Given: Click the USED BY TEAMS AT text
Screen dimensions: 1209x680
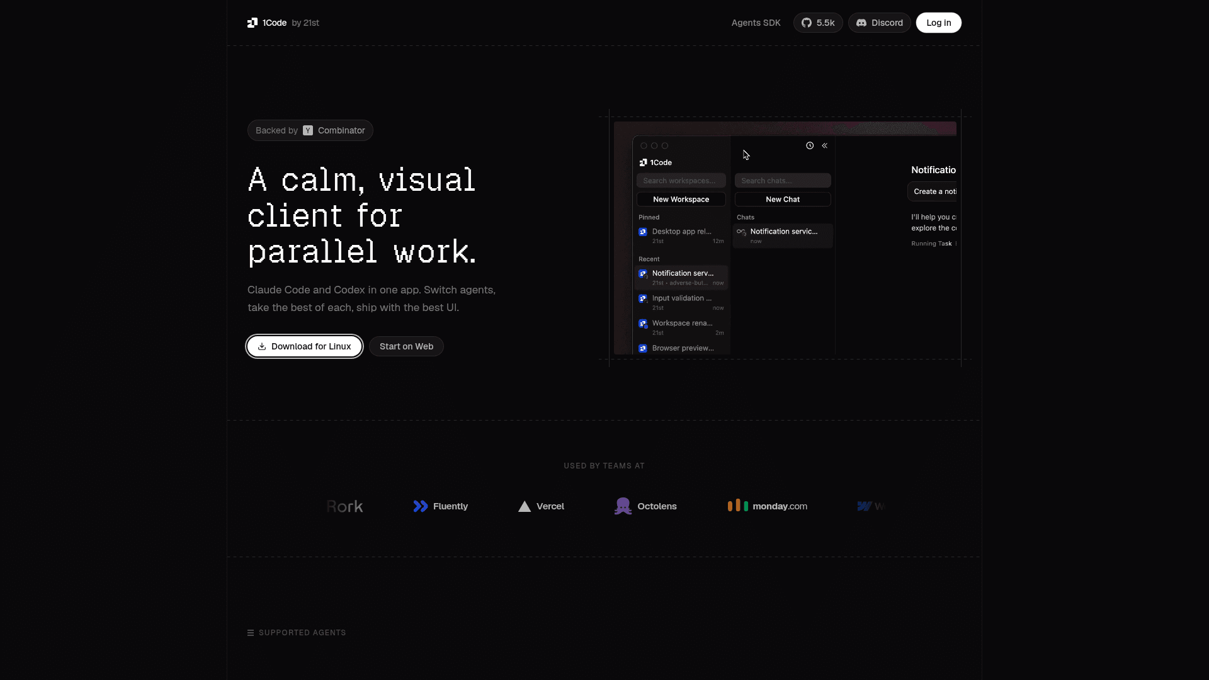Looking at the screenshot, I should [604, 466].
